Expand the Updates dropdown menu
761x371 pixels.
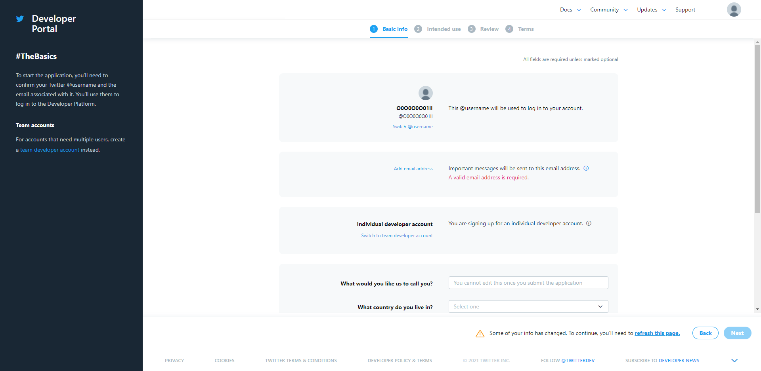[652, 10]
